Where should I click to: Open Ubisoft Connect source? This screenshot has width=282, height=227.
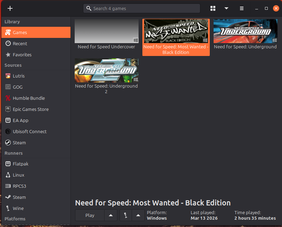click(x=30, y=131)
